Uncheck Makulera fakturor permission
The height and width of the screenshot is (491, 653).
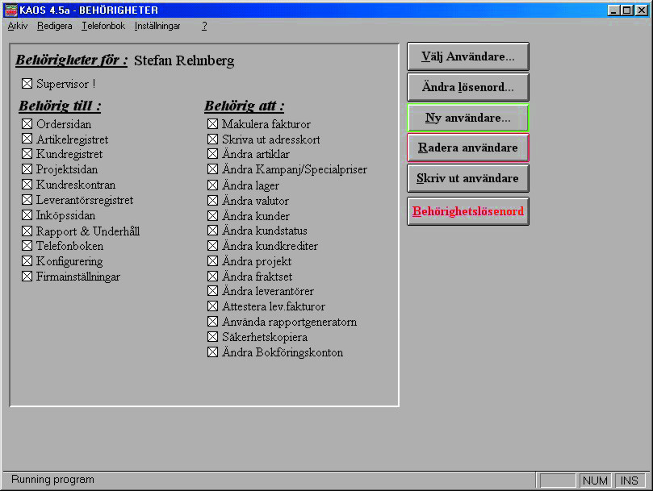(213, 124)
